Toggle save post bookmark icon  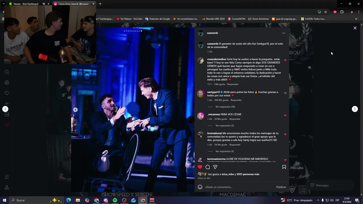click(x=284, y=167)
